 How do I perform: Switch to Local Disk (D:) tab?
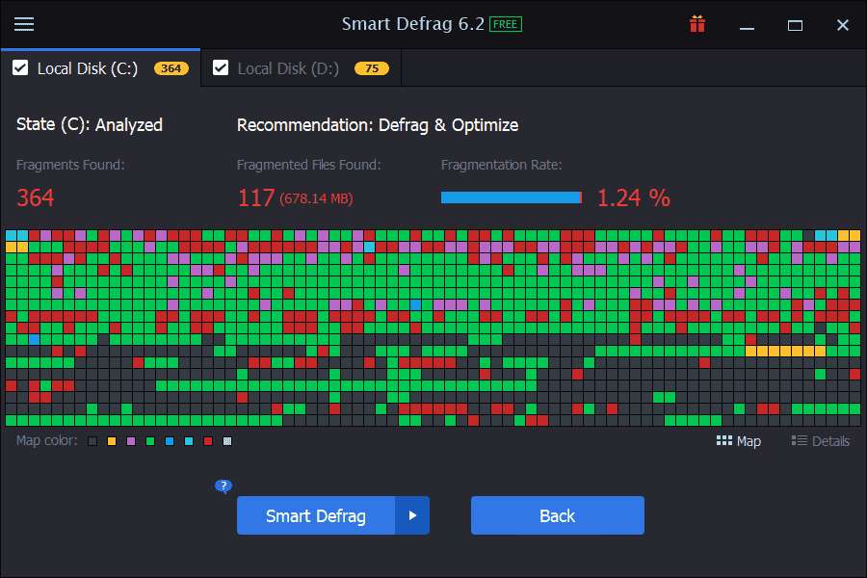click(x=289, y=68)
